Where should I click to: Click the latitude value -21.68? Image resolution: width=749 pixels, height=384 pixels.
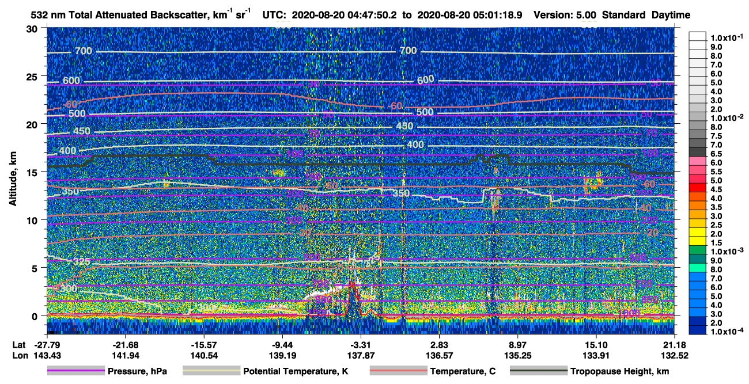click(x=125, y=345)
